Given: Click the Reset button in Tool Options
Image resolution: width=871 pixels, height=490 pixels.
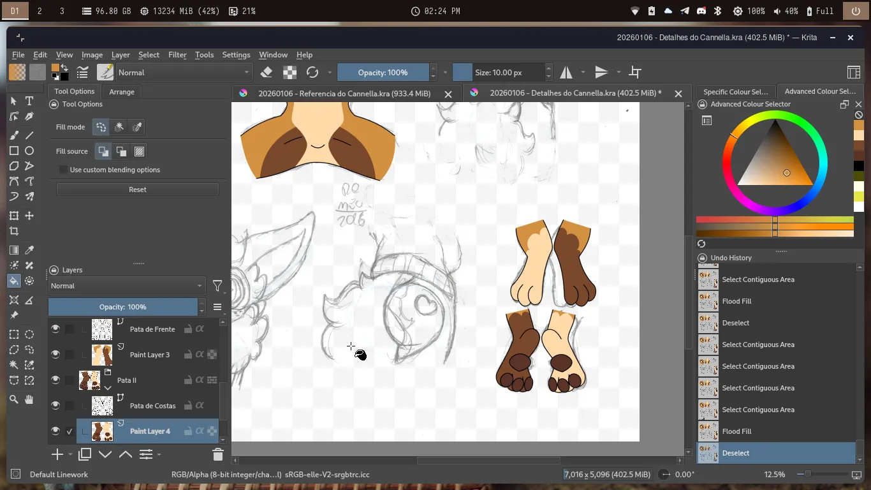Looking at the screenshot, I should click(137, 189).
